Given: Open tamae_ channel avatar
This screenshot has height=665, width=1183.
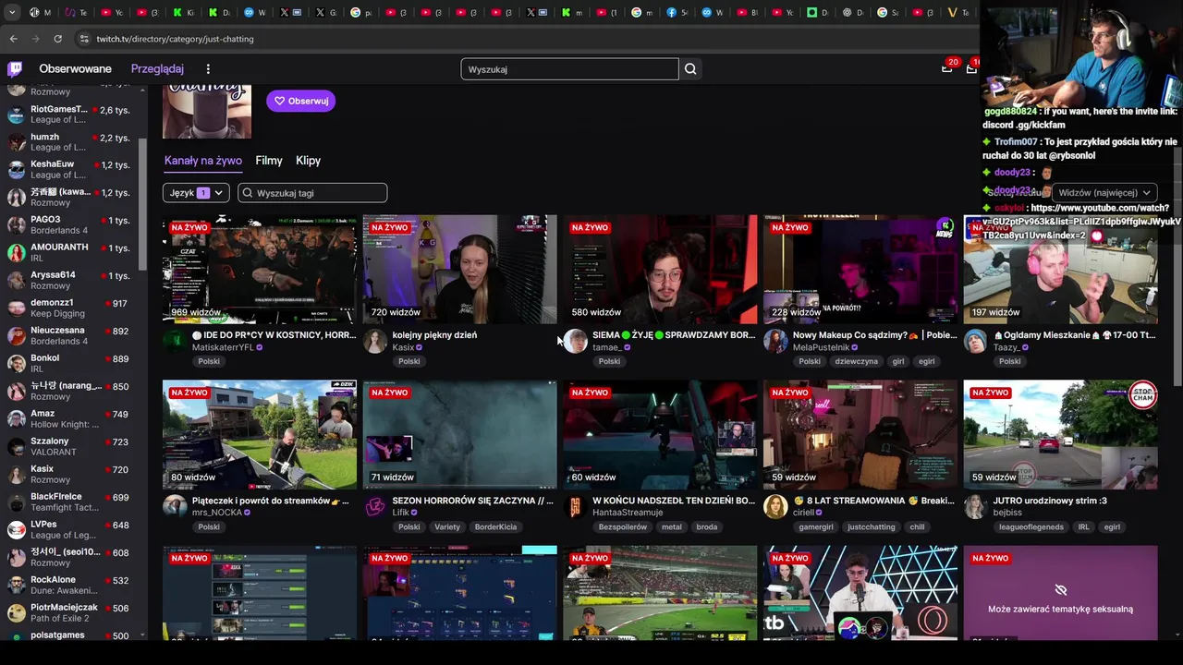Looking at the screenshot, I should click(x=575, y=341).
